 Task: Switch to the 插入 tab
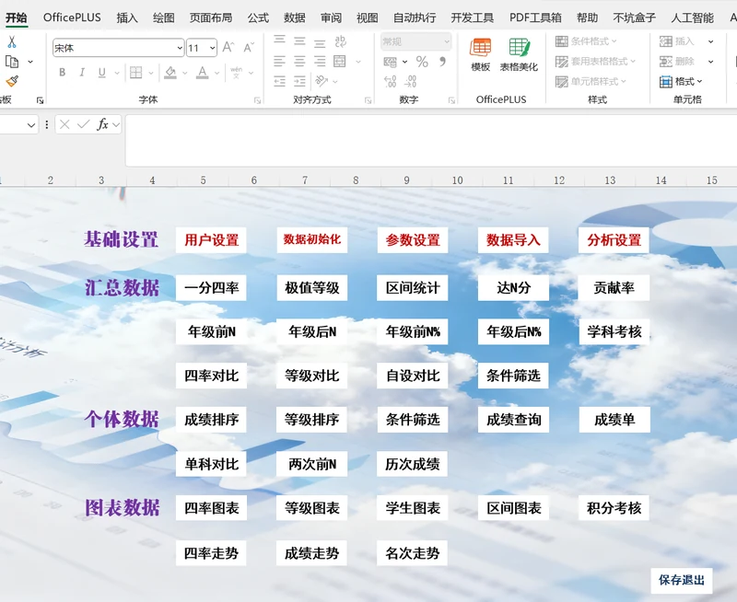(x=127, y=17)
